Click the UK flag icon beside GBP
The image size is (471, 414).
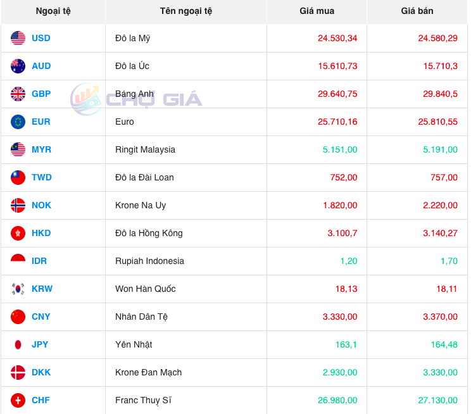[x=18, y=94]
